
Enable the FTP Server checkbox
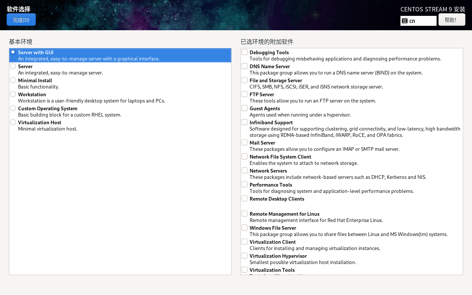[244, 94]
